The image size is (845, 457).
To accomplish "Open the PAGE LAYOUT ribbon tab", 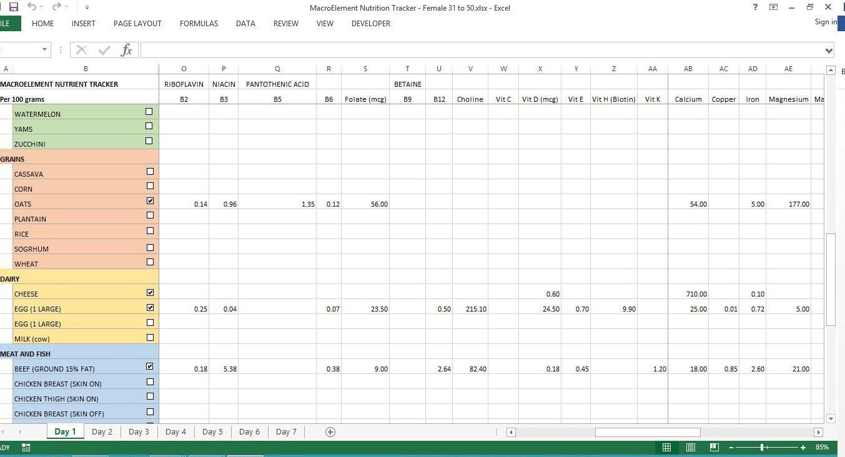I will pyautogui.click(x=137, y=24).
